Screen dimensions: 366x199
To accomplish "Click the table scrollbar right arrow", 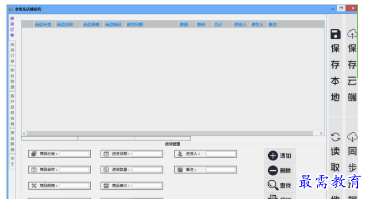I will 321,133.
